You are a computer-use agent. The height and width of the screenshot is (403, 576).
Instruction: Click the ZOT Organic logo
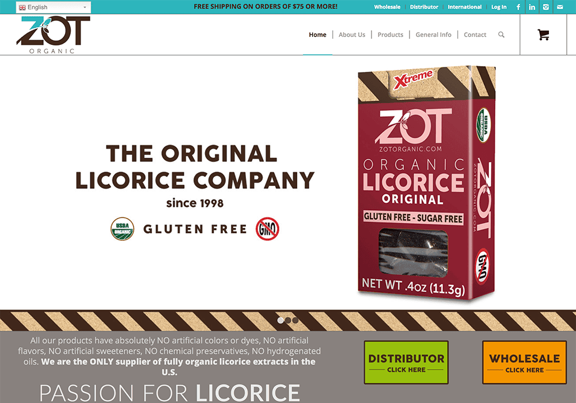[x=53, y=35]
